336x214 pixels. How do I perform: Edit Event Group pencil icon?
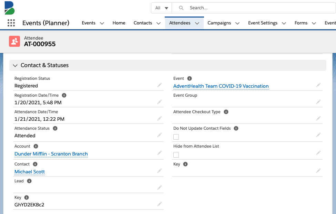click(x=318, y=102)
